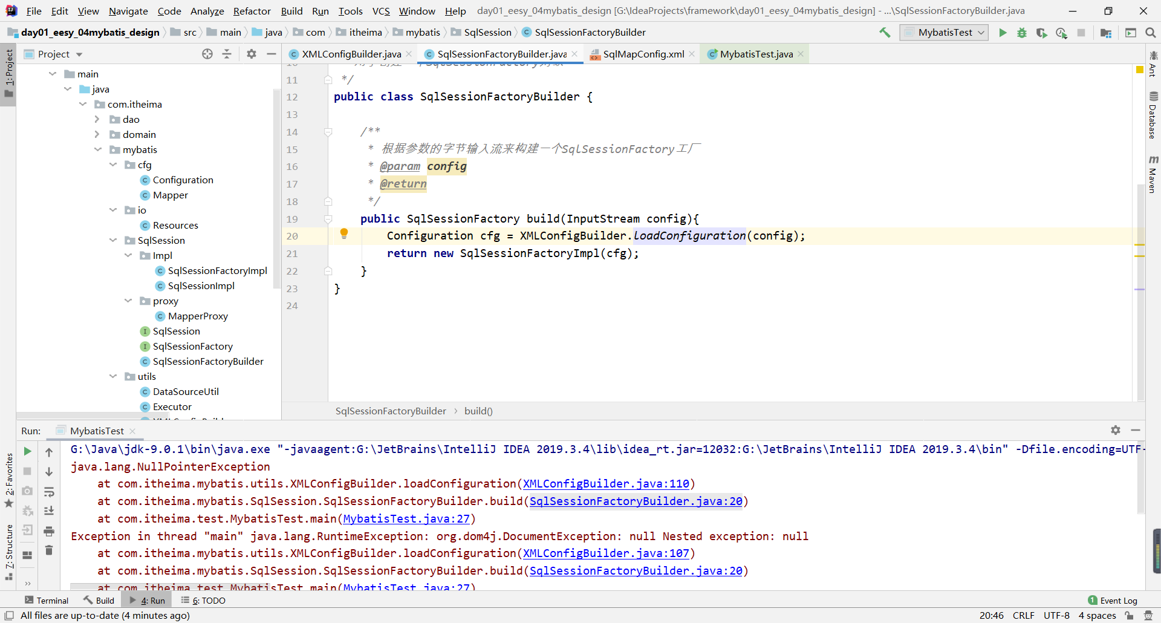Switch to XMLConfigBuilder.java tab
Viewport: 1161px width, 623px height.
[351, 54]
